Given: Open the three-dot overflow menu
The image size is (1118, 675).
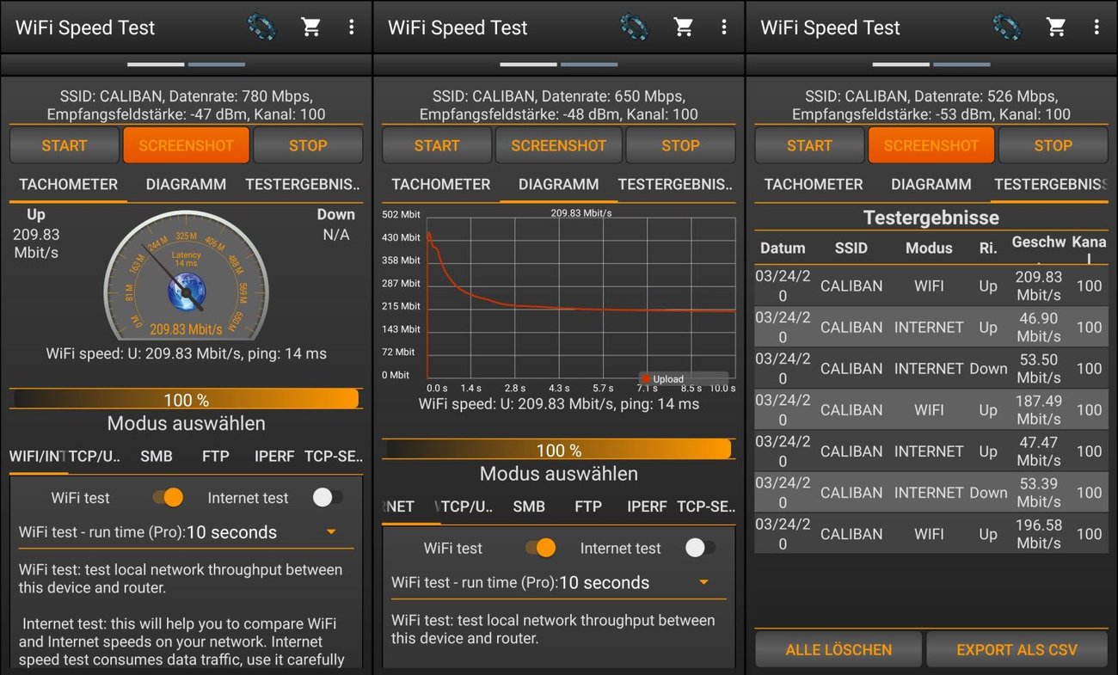Looking at the screenshot, I should pos(351,27).
